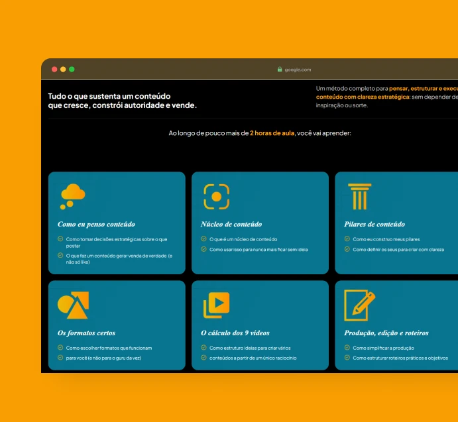Click the green maximize window dot

tap(72, 69)
